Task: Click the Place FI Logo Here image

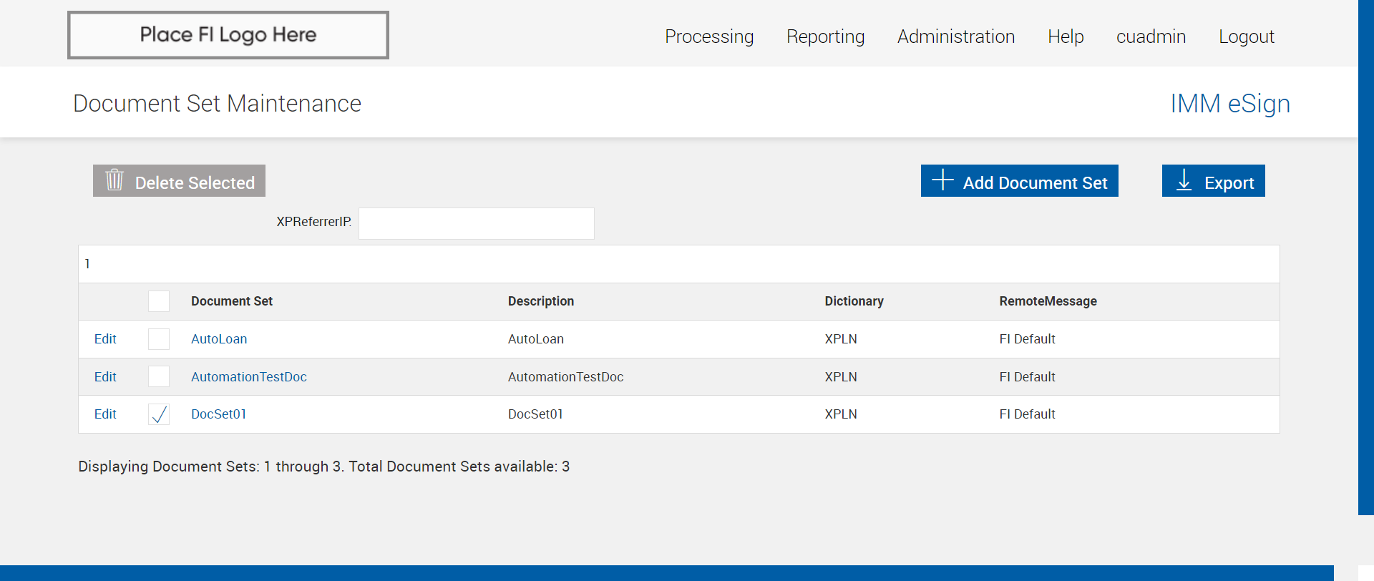Action: pos(228,35)
